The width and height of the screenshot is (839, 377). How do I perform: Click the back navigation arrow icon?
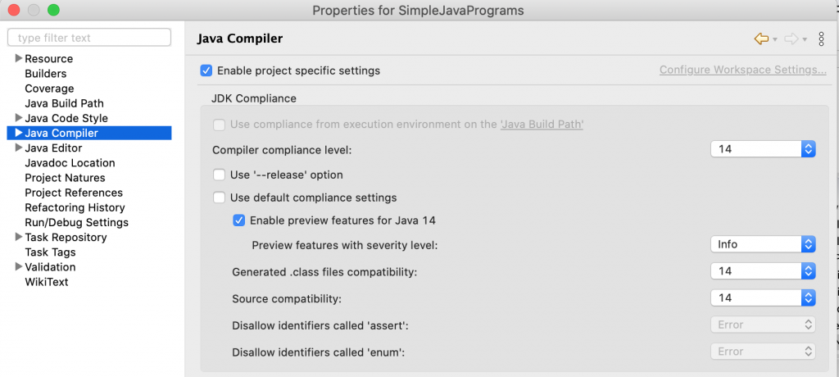pyautogui.click(x=761, y=39)
